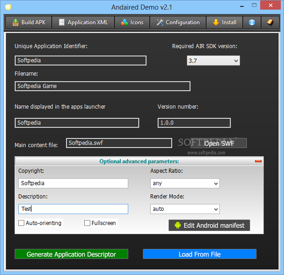284x275 pixels.
Task: Open the Render Mode dropdown
Action: [x=185, y=209]
